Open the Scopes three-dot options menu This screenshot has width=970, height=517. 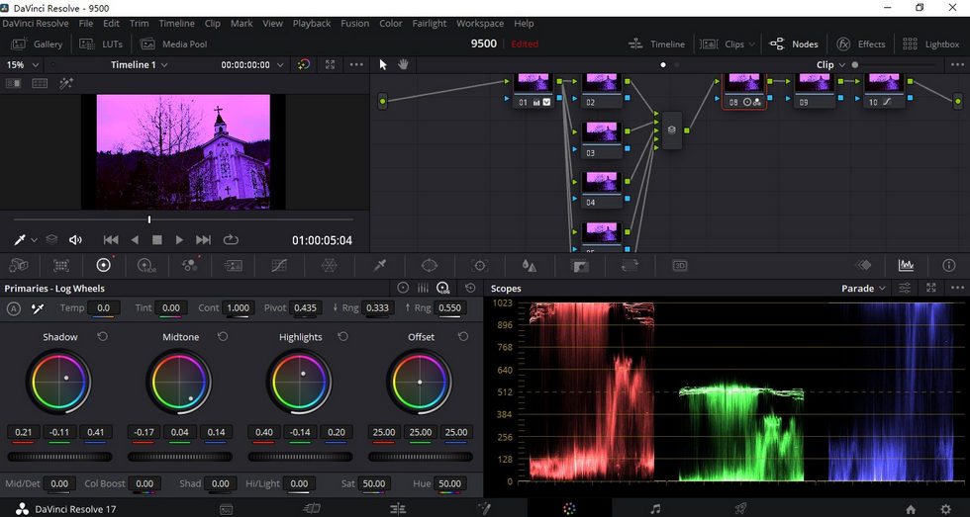coord(957,288)
